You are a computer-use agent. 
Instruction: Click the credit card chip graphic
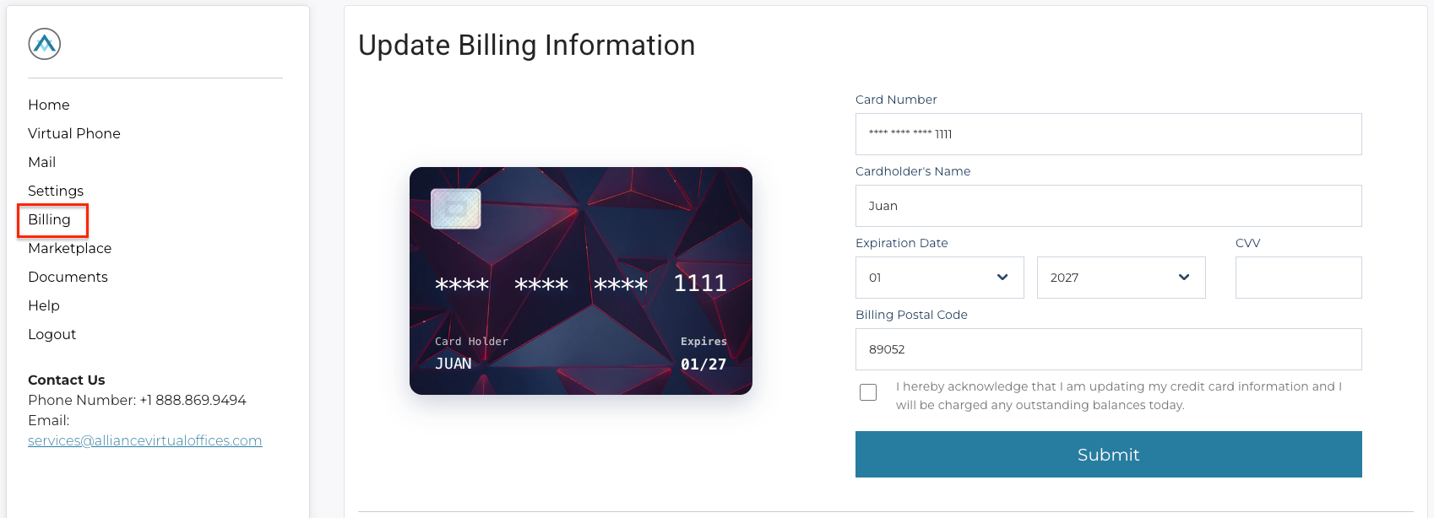point(456,208)
